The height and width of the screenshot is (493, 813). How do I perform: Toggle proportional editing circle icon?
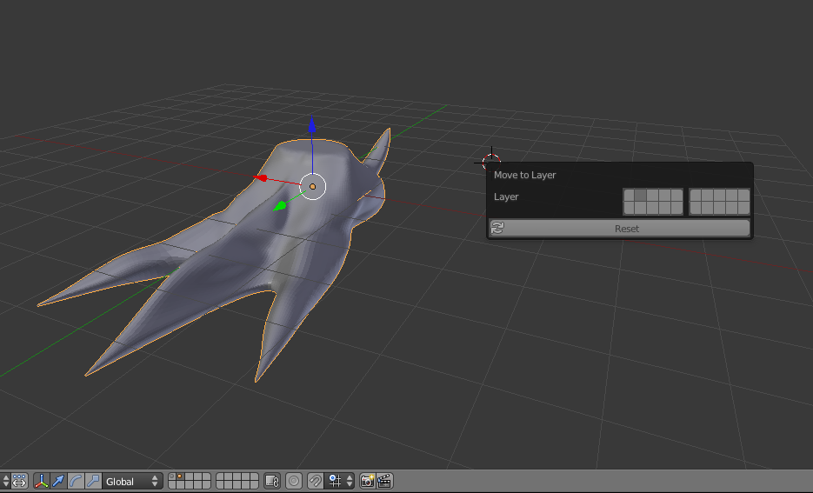(x=294, y=481)
